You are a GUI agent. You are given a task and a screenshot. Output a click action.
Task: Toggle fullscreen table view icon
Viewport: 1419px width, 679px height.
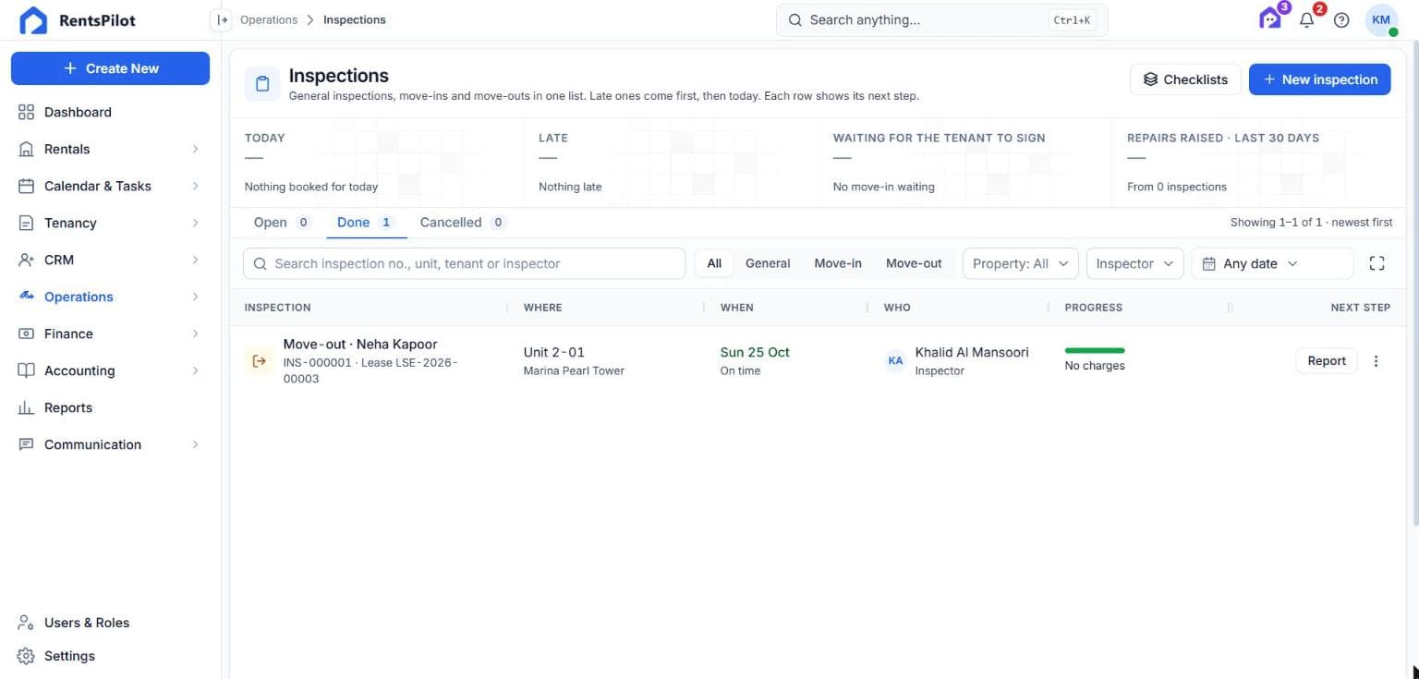click(x=1377, y=263)
